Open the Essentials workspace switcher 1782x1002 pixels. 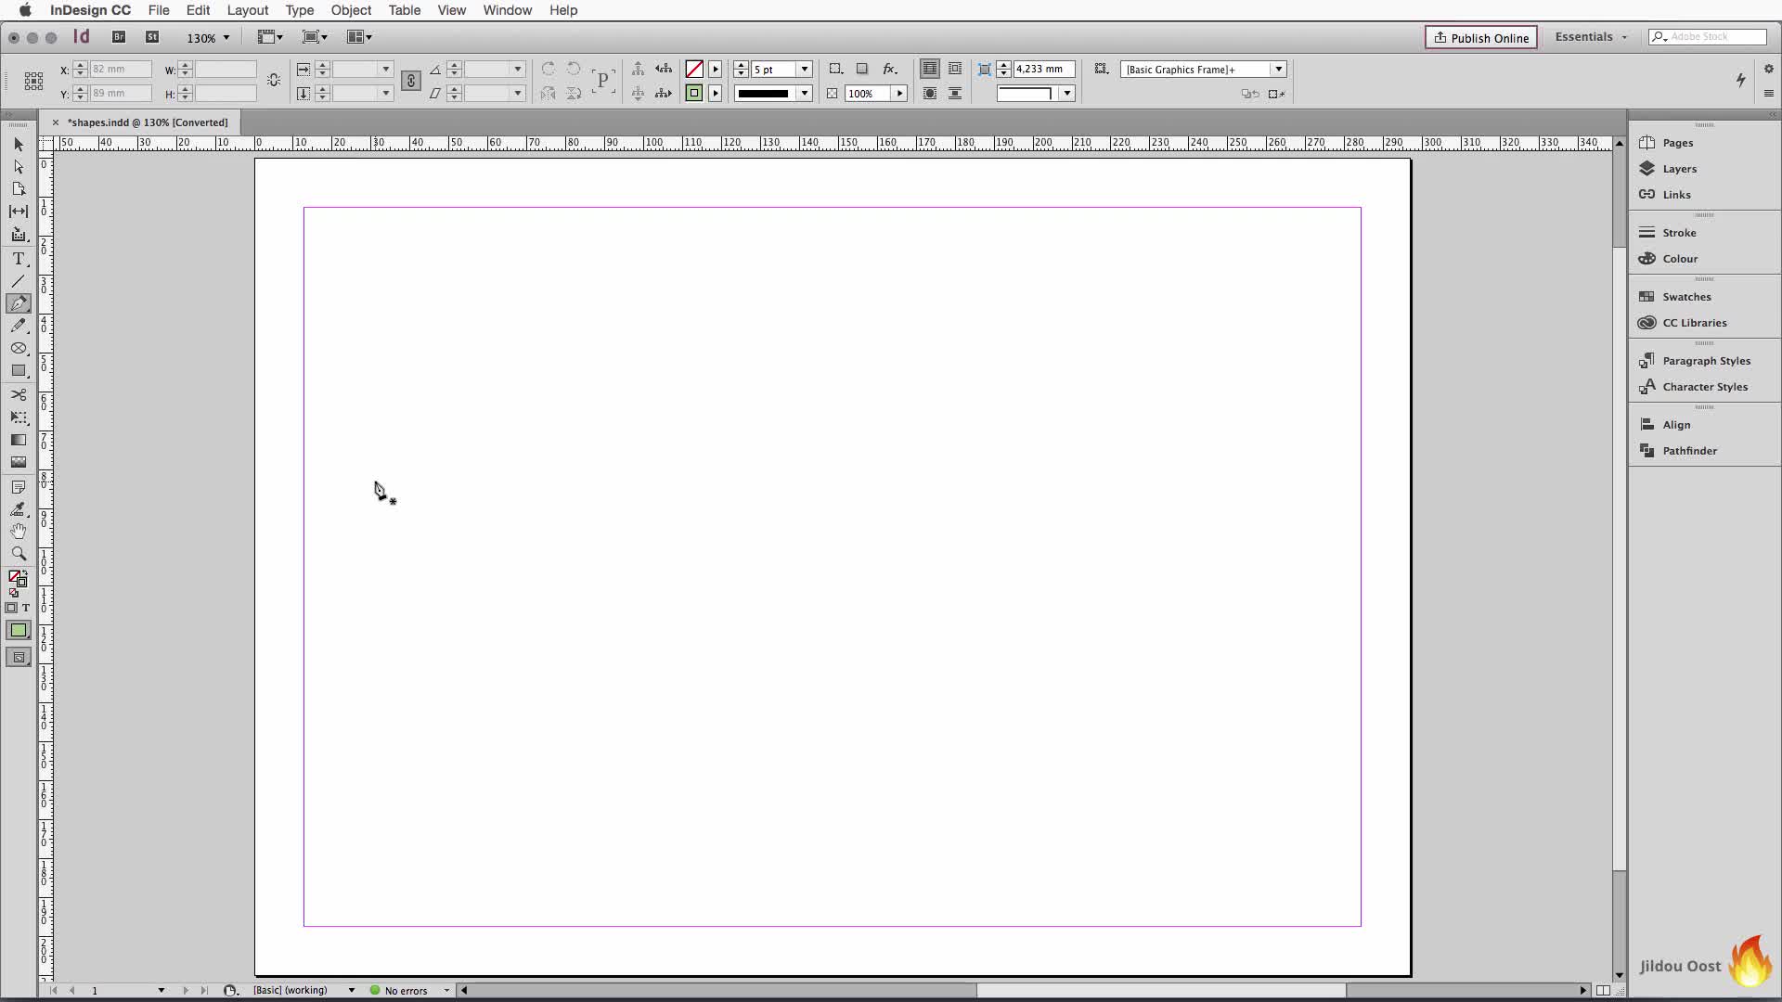click(1591, 37)
